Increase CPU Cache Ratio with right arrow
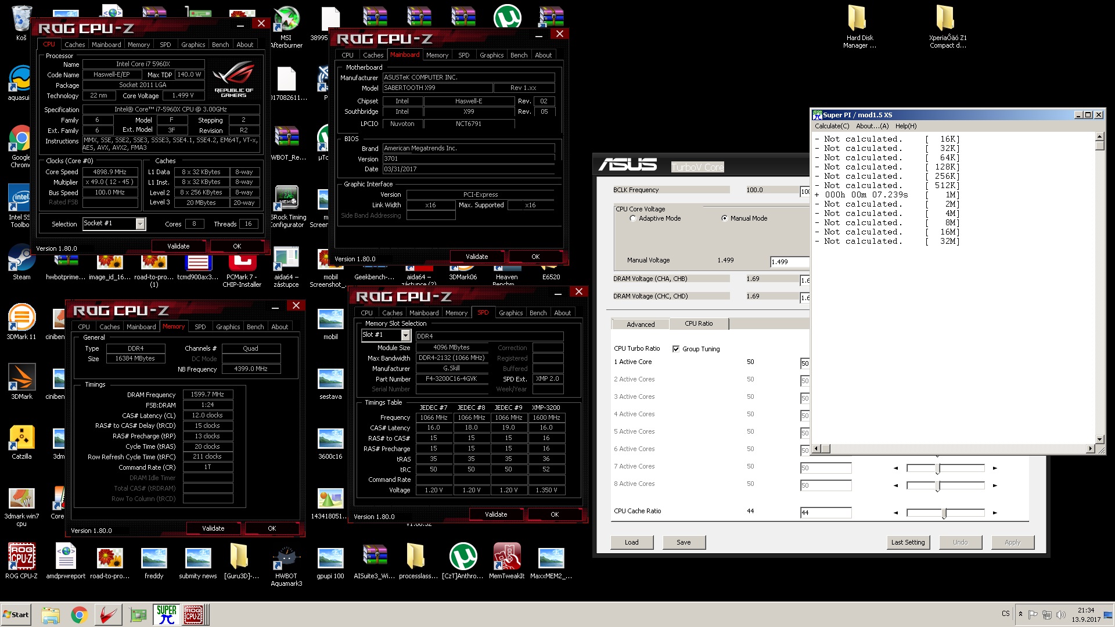The height and width of the screenshot is (627, 1115). click(995, 513)
